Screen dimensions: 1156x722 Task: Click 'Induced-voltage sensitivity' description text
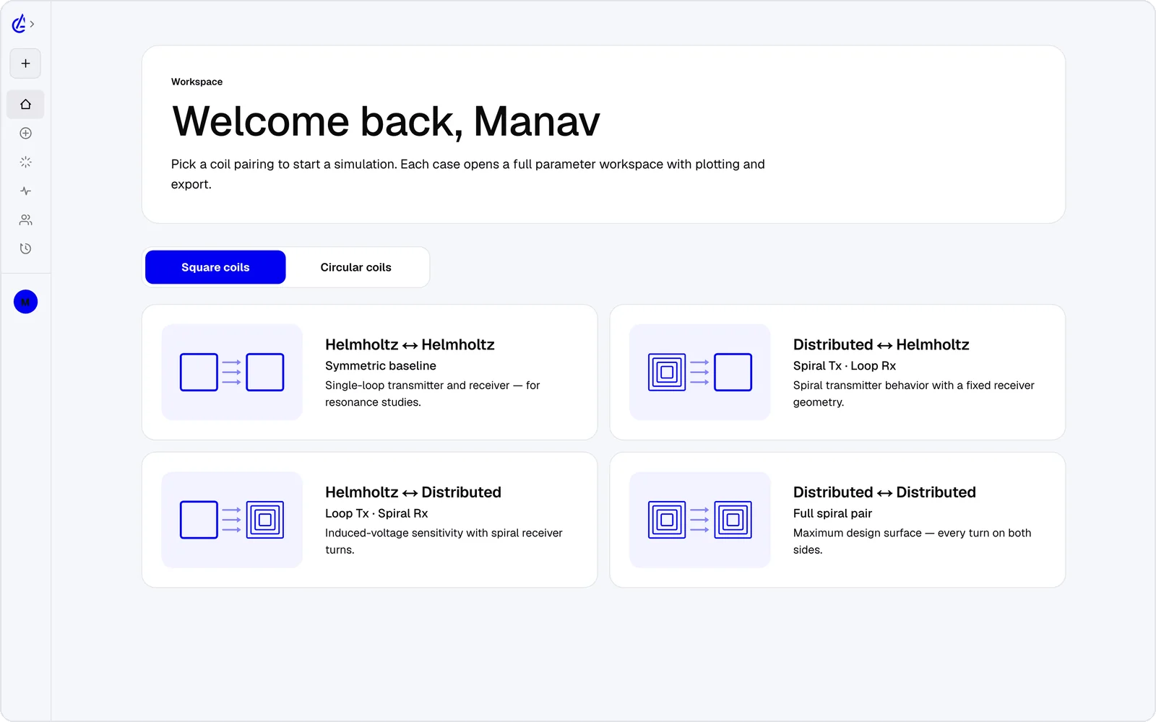click(444, 541)
